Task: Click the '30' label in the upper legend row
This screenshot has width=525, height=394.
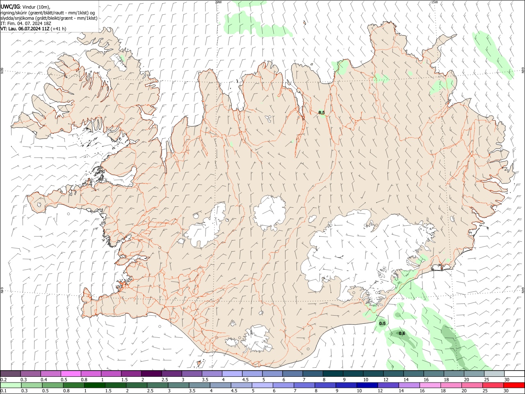Action: coord(506,380)
